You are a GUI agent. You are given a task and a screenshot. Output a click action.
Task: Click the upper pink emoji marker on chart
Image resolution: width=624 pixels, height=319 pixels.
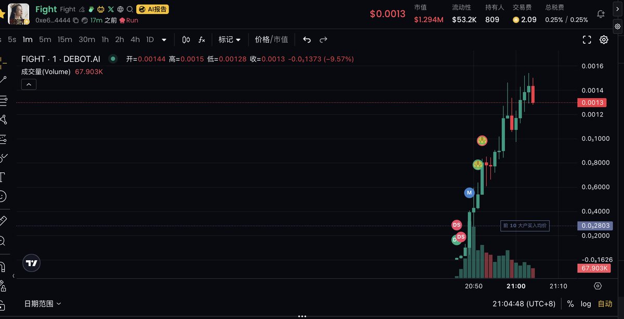coord(483,140)
